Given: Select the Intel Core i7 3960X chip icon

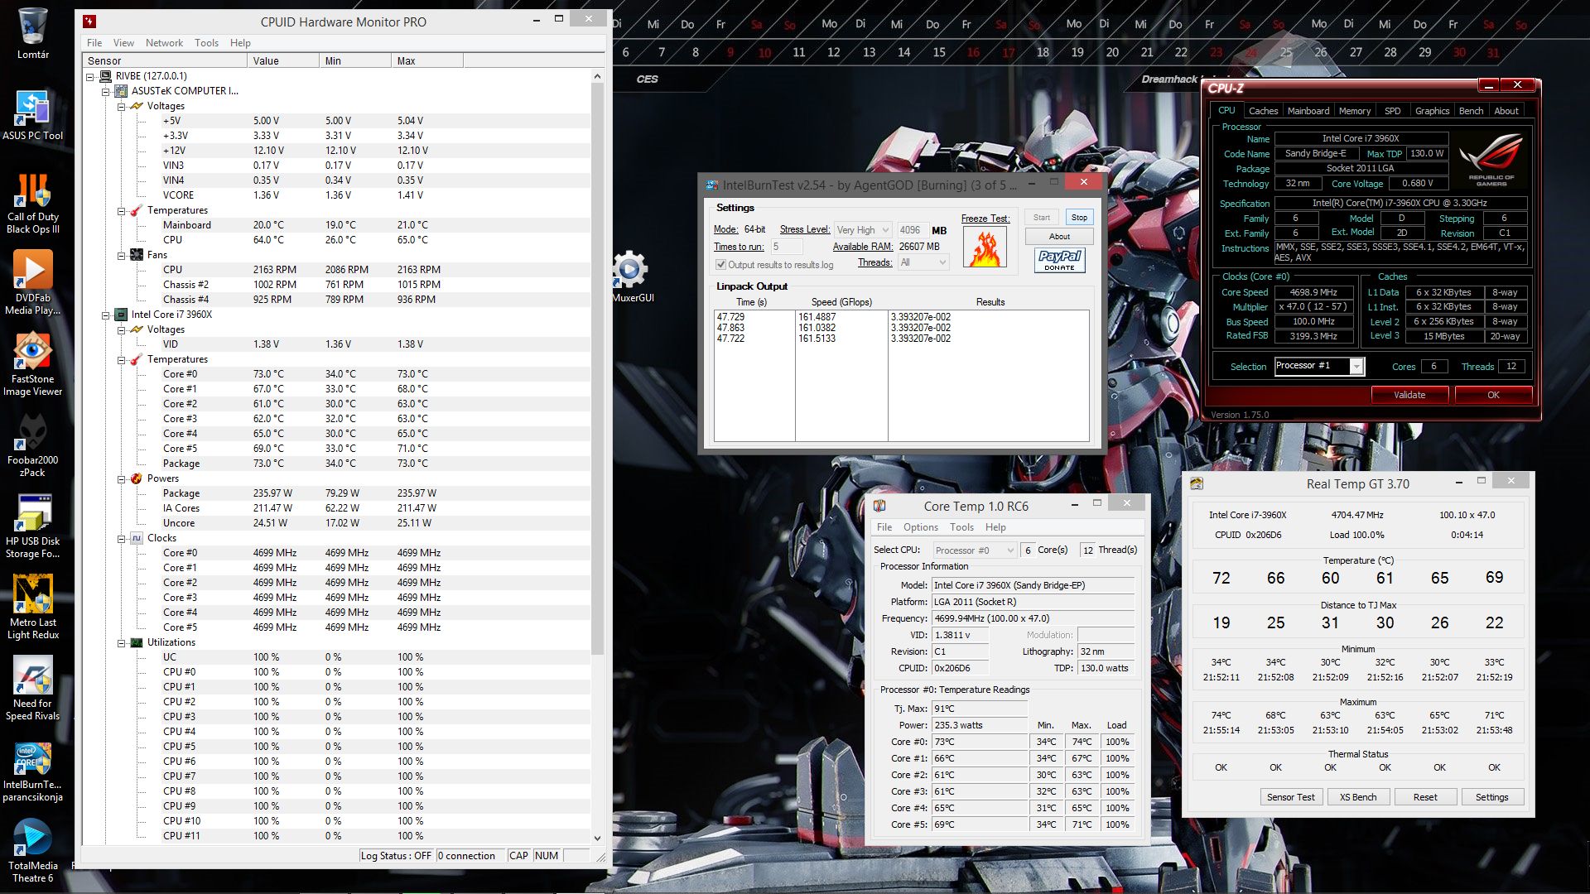Looking at the screenshot, I should click(121, 315).
